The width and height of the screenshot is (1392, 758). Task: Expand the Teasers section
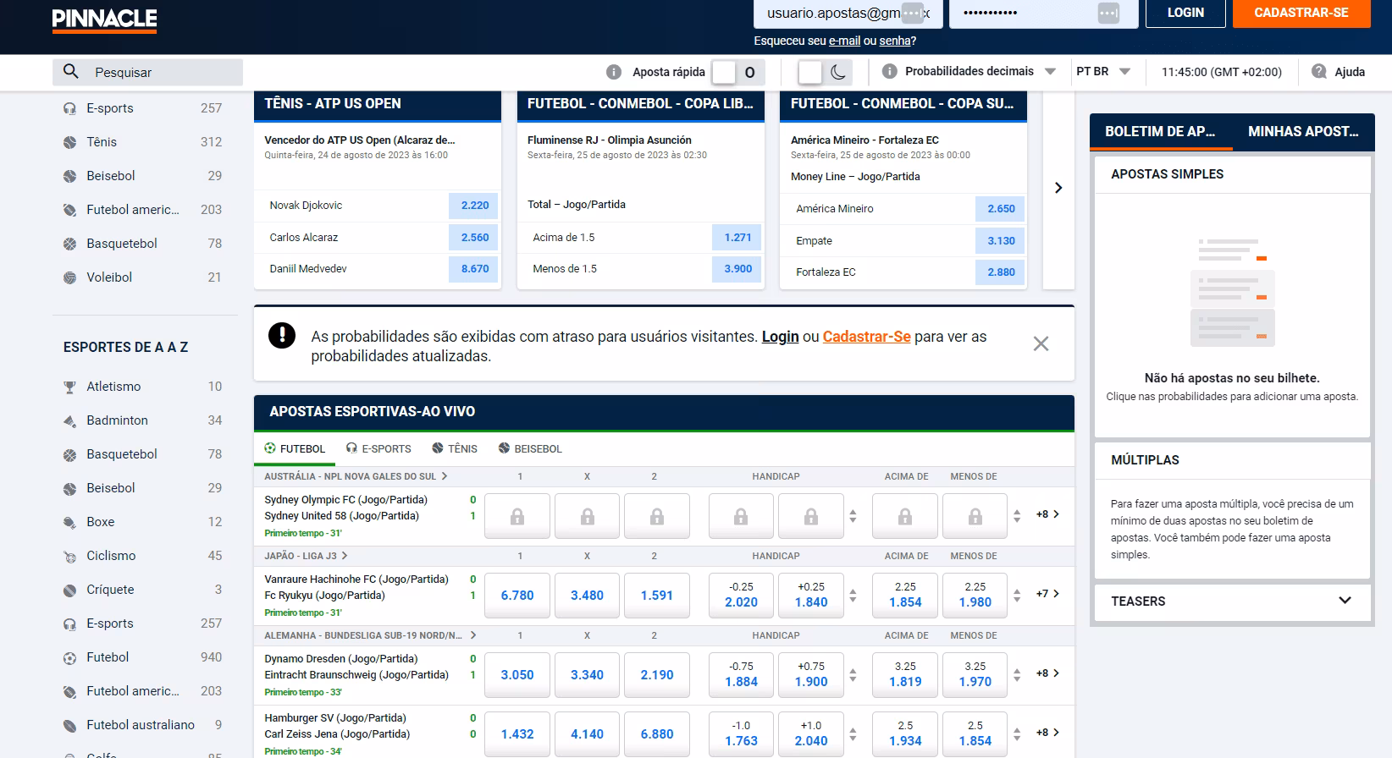pos(1232,601)
